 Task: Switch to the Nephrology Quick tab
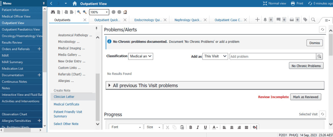188,20
